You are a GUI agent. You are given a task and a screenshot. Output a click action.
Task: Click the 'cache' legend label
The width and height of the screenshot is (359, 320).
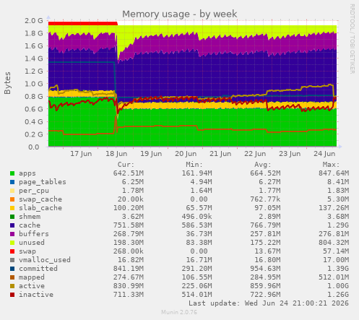click(30, 225)
